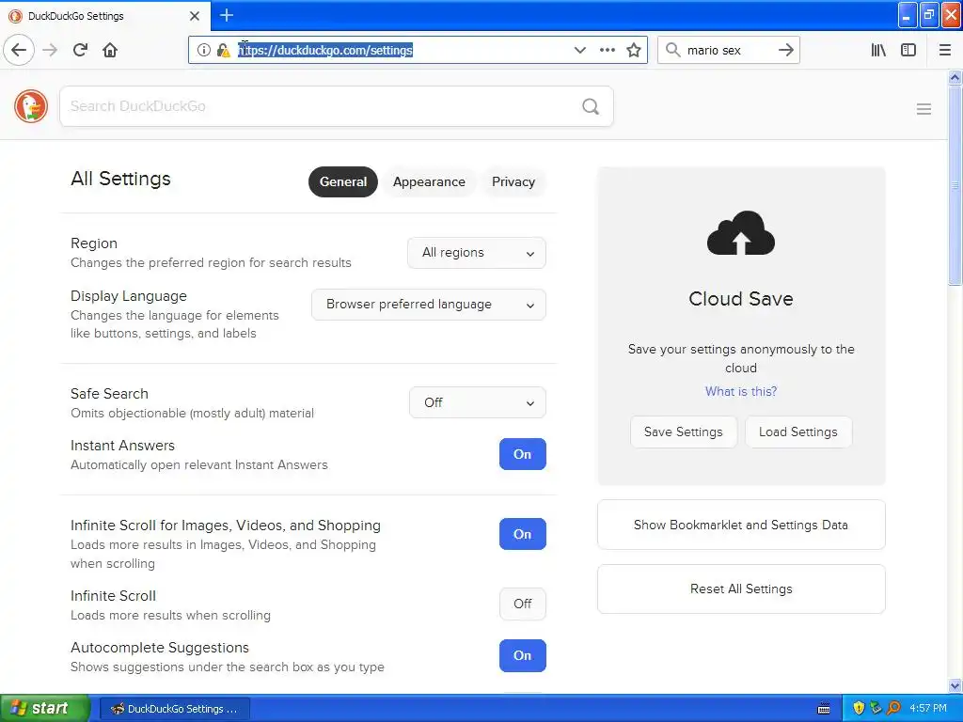This screenshot has width=963, height=722.
Task: Open DuckDuckGo side menu icon
Action: (924, 109)
